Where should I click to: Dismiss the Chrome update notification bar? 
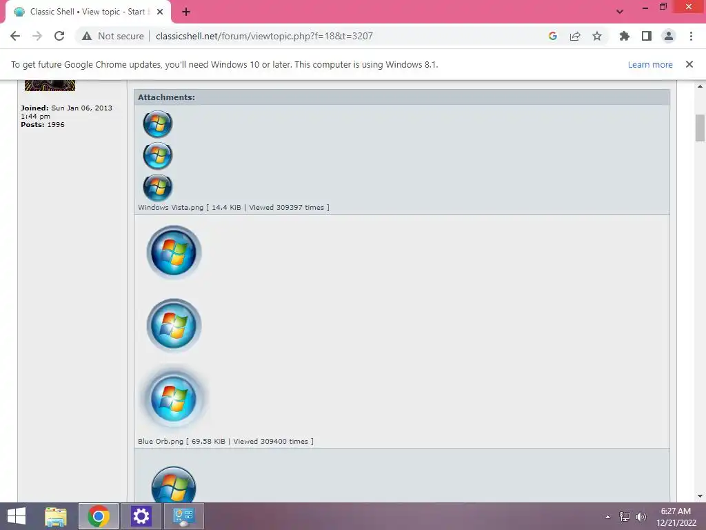[689, 64]
